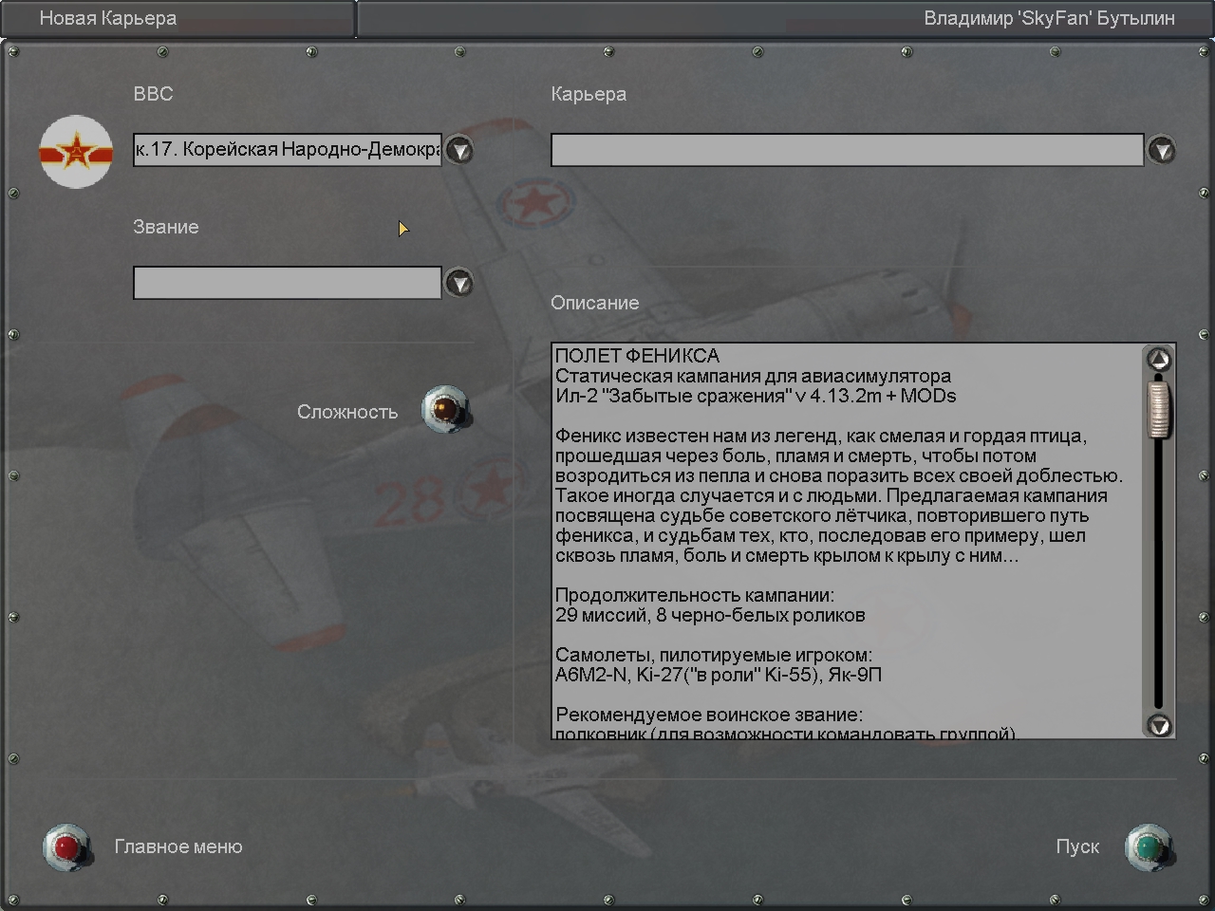Click the text 'Рекомендуемое воинское звание:'

[709, 715]
